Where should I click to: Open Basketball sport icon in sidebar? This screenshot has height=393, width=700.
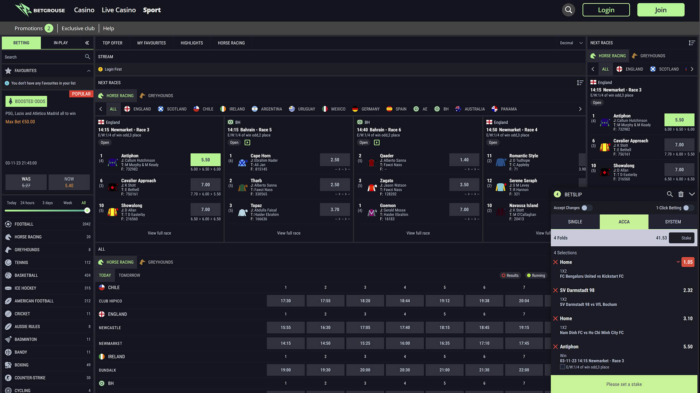(x=8, y=275)
